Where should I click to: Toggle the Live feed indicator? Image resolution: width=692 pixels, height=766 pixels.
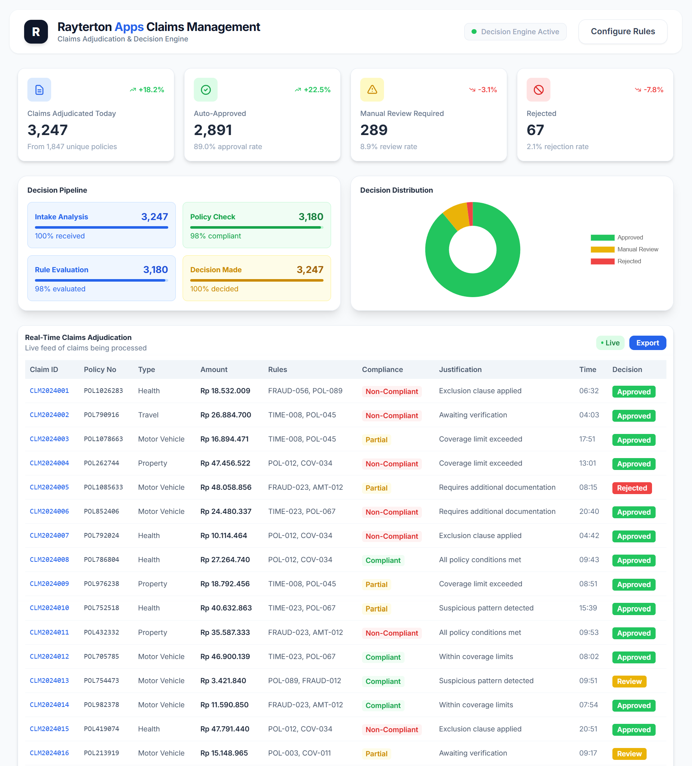pos(610,343)
